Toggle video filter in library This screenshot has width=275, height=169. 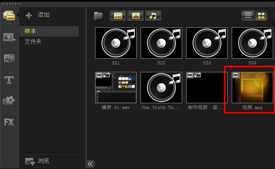coord(118,15)
